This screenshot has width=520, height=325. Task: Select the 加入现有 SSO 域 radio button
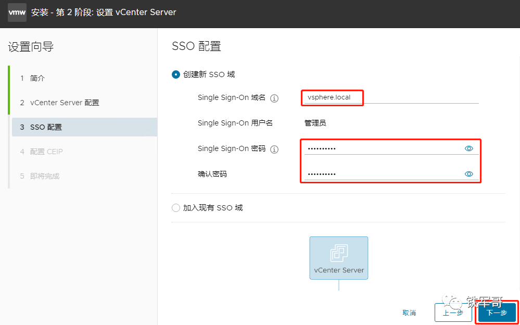click(176, 208)
